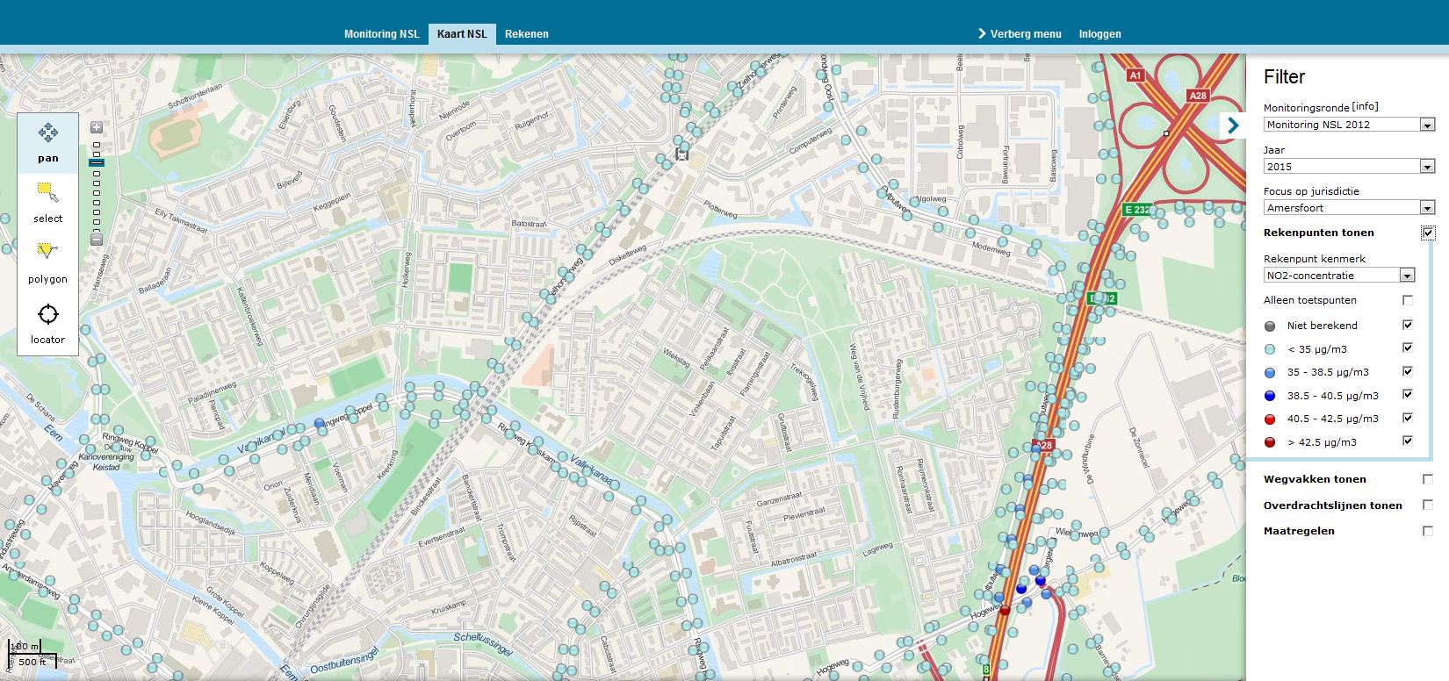
Task: Click the light cyan < 35 µg/m3 legend dot
Action: click(x=1270, y=349)
